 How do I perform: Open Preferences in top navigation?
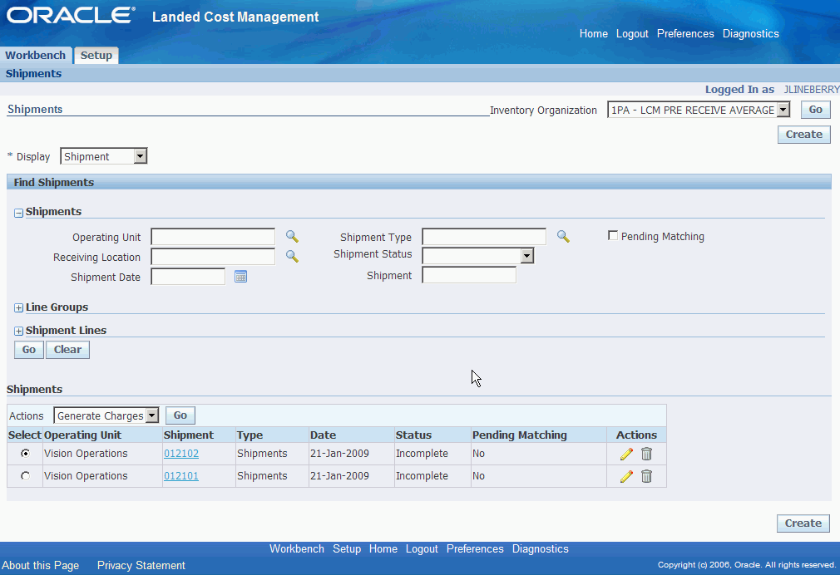(685, 34)
